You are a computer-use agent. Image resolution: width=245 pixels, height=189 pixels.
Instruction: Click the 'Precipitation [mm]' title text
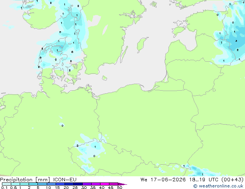click(25, 180)
